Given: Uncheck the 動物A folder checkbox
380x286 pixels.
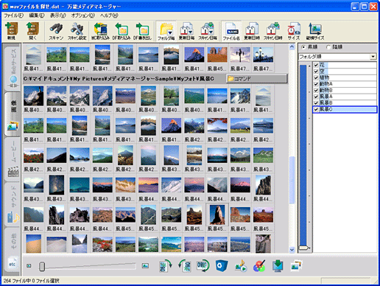Looking at the screenshot, I should pos(316,84).
